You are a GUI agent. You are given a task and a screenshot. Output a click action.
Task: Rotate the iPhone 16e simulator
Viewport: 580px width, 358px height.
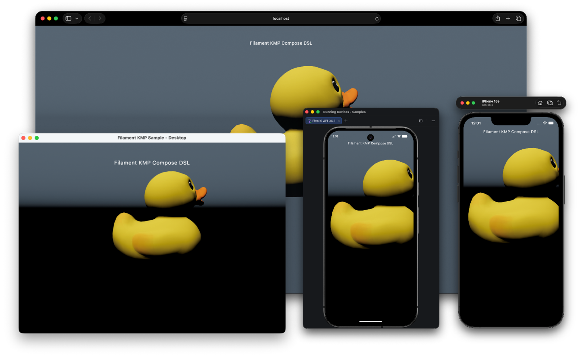tap(559, 103)
